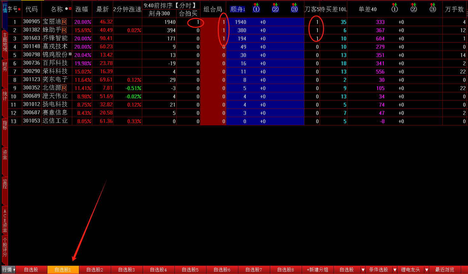Screen dimensions: 468x274
Task: Click the gear mark beside 锦鸡股份
Action: [x=70, y=54]
